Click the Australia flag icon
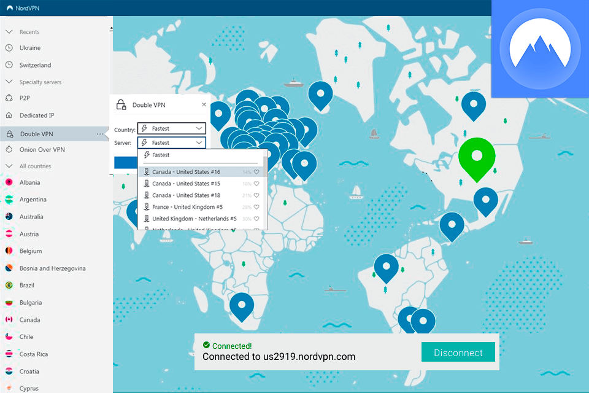The image size is (589, 393). coord(9,217)
